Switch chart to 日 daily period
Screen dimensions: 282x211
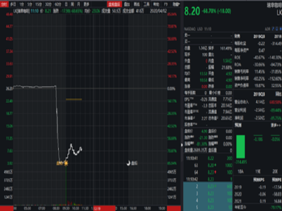tap(65, 4)
